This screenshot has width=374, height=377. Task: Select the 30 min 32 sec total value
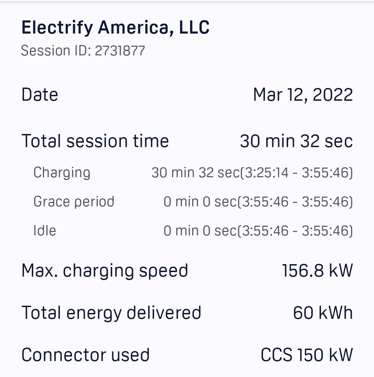(296, 141)
